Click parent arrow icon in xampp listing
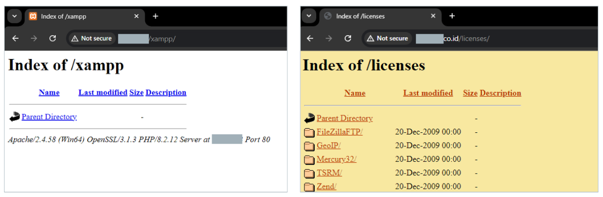This screenshot has height=197, width=603. pos(15,117)
